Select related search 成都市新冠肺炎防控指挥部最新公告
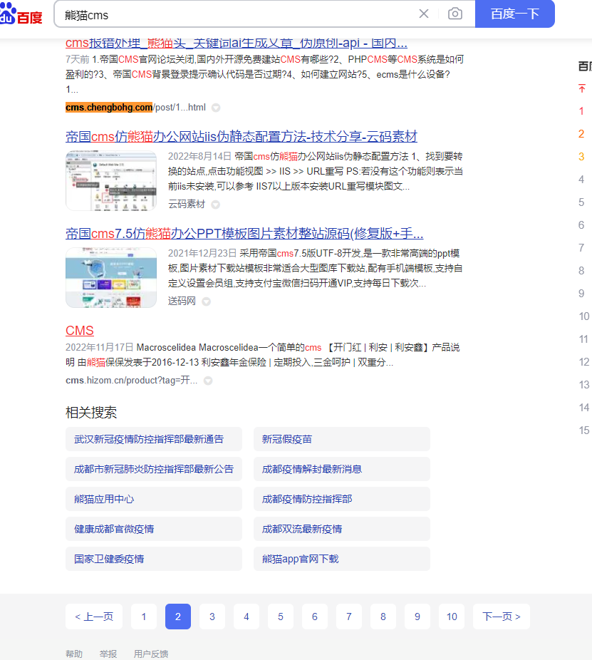Image resolution: width=592 pixels, height=660 pixels. click(154, 469)
